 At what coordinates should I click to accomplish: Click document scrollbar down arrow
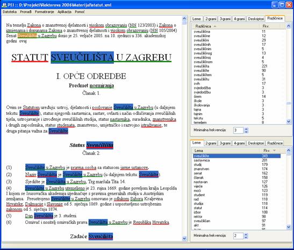(184, 238)
